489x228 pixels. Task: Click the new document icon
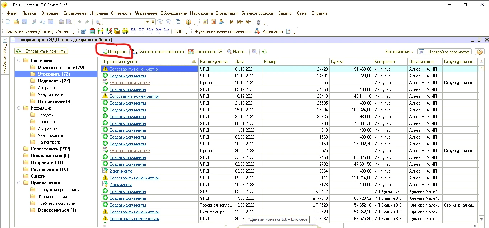click(x=8, y=22)
